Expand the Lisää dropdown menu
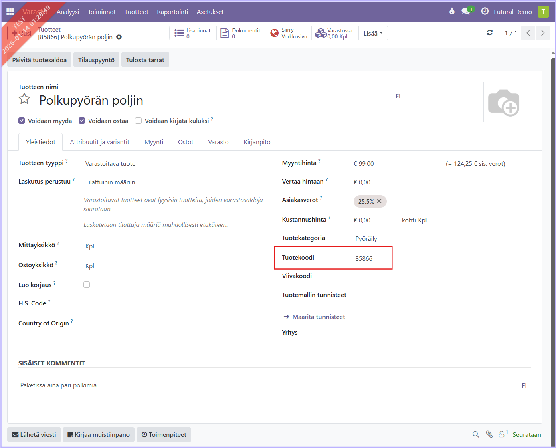Screen dimensions: 556x448 pyautogui.click(x=373, y=33)
